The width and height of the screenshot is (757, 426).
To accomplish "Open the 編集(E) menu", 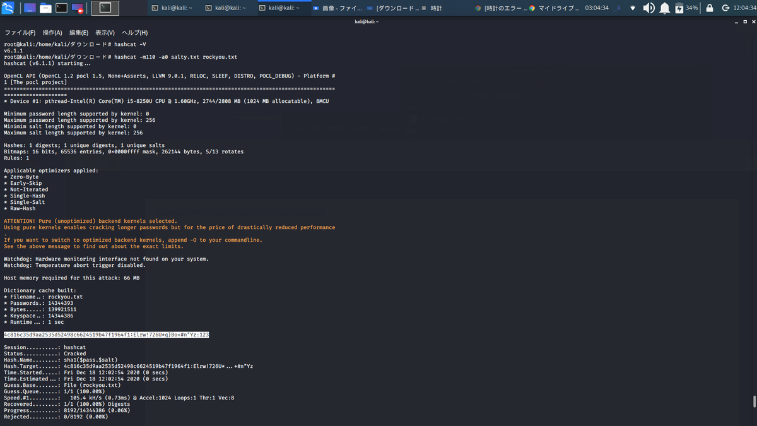I will point(79,32).
